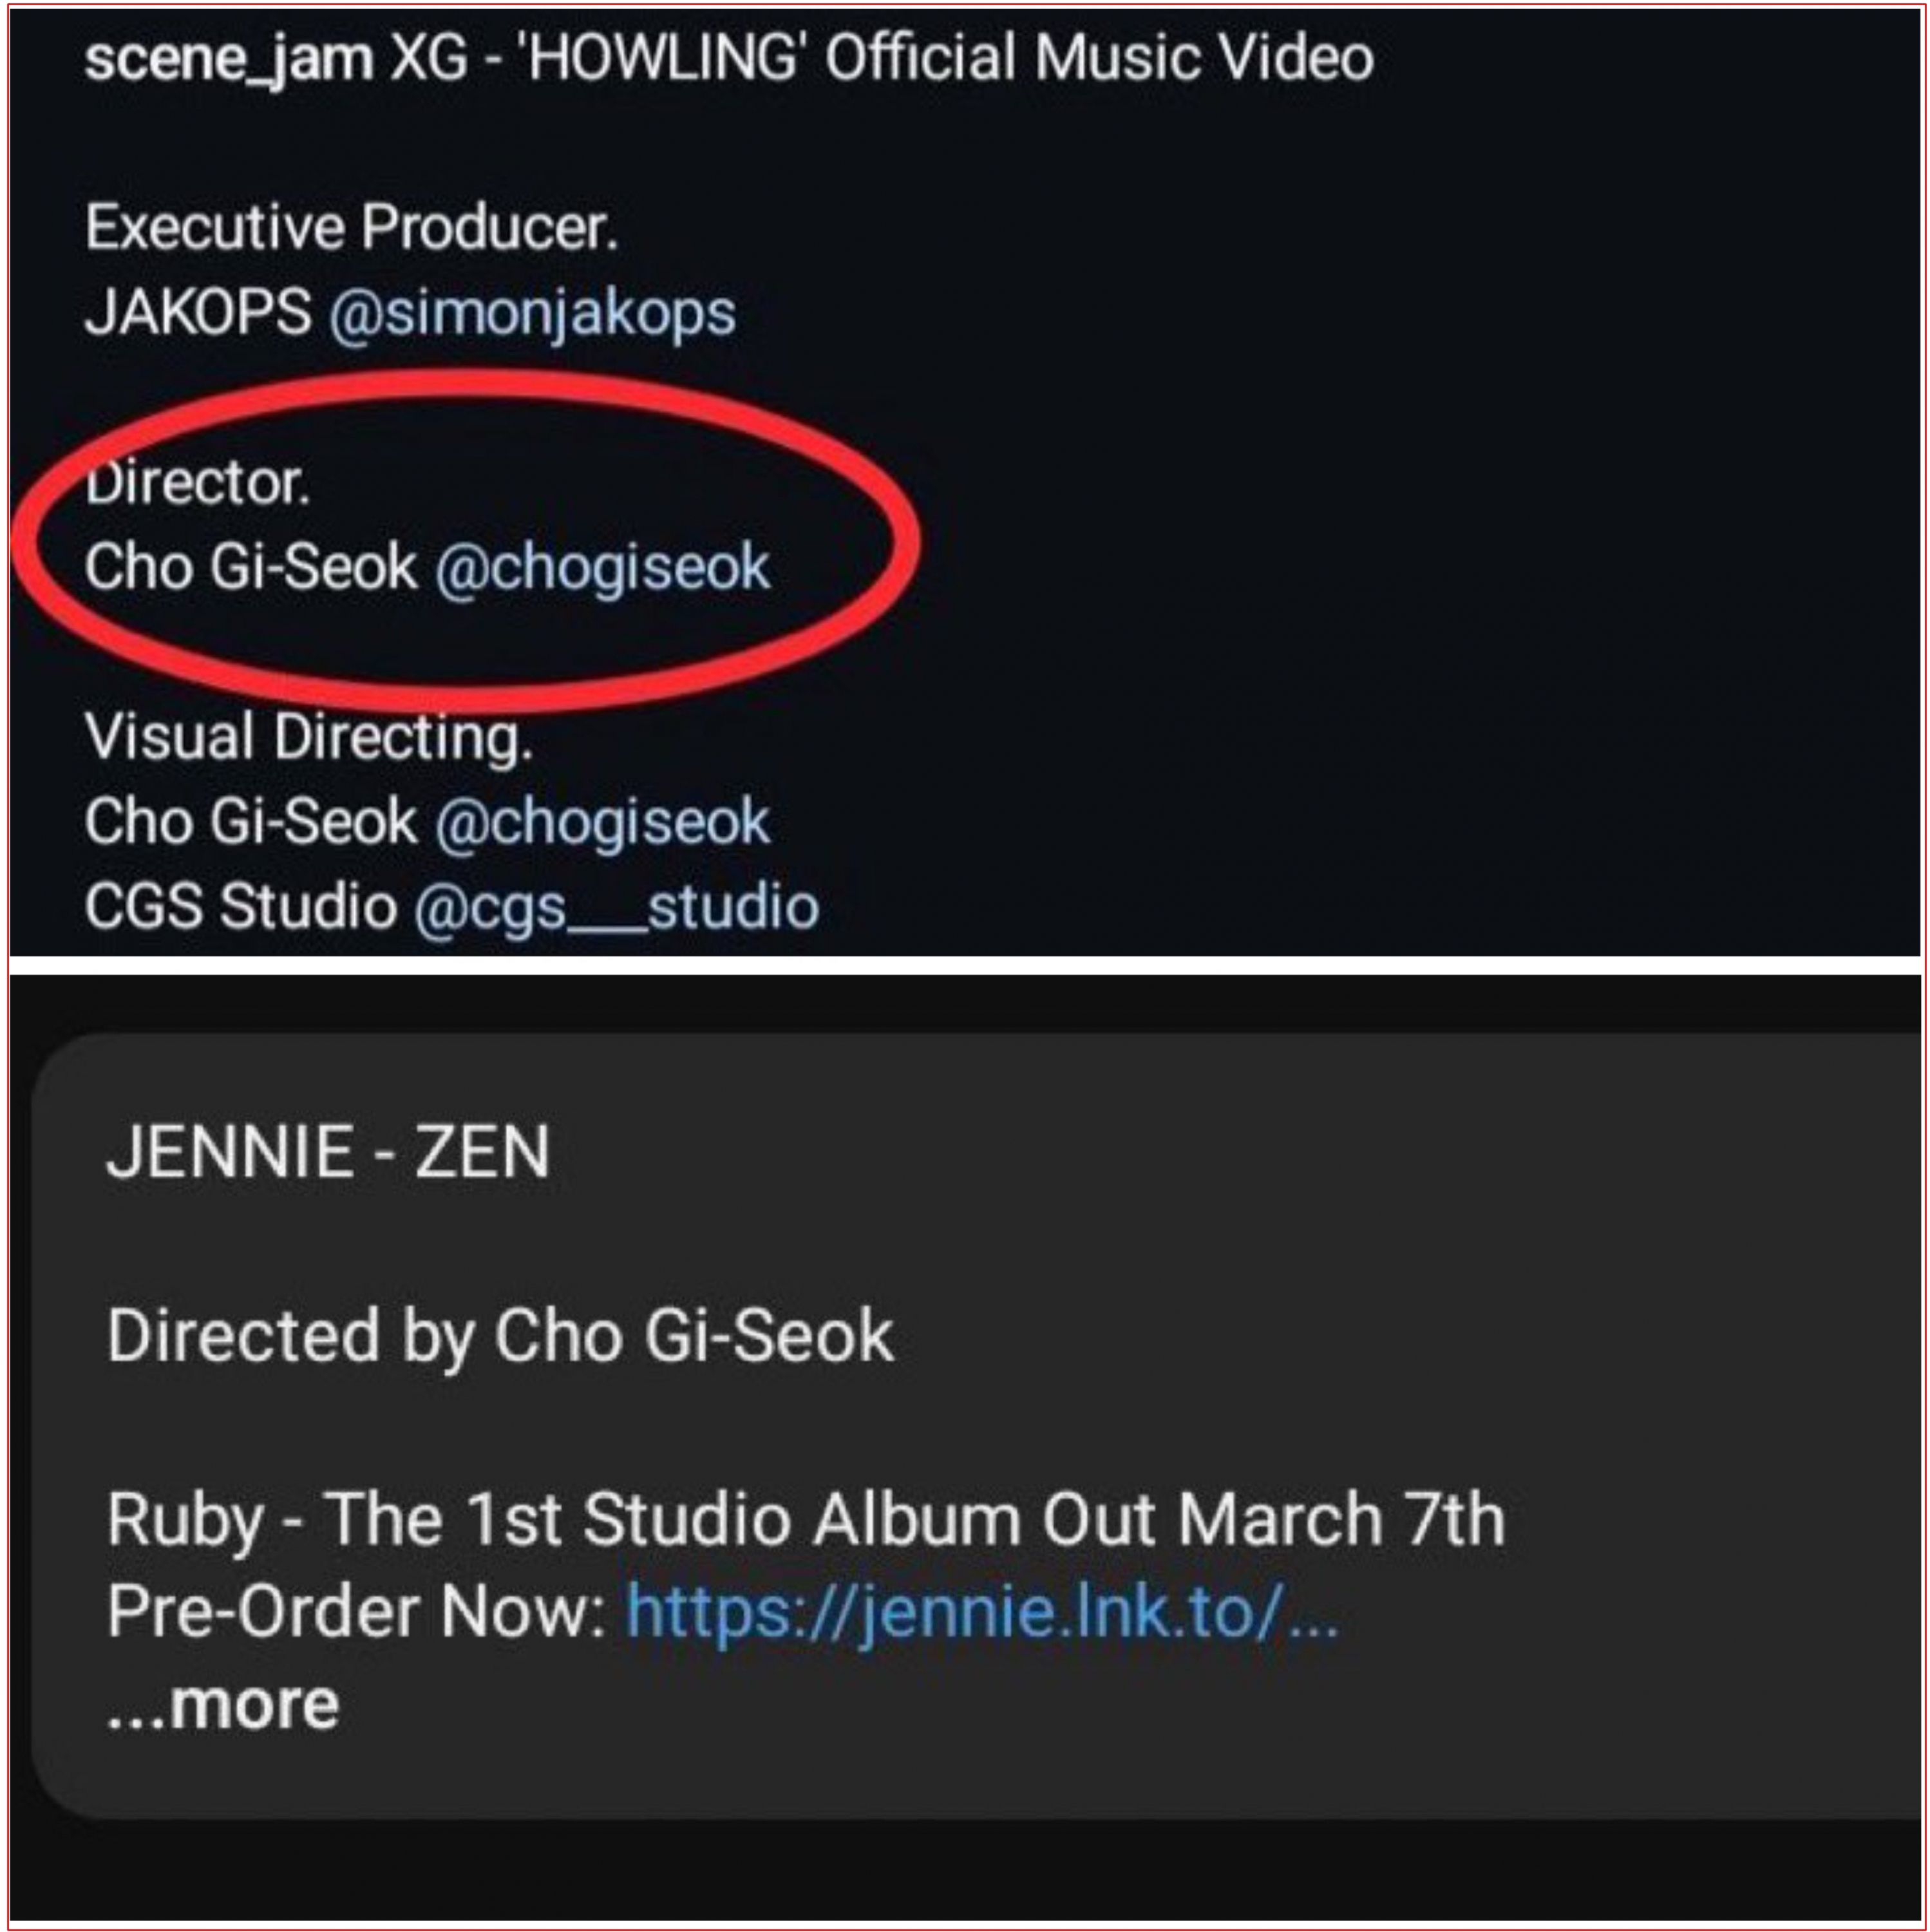Click the "JENNIE - ZEN" title text
Image resolution: width=1930 pixels, height=1932 pixels.
[x=328, y=1152]
